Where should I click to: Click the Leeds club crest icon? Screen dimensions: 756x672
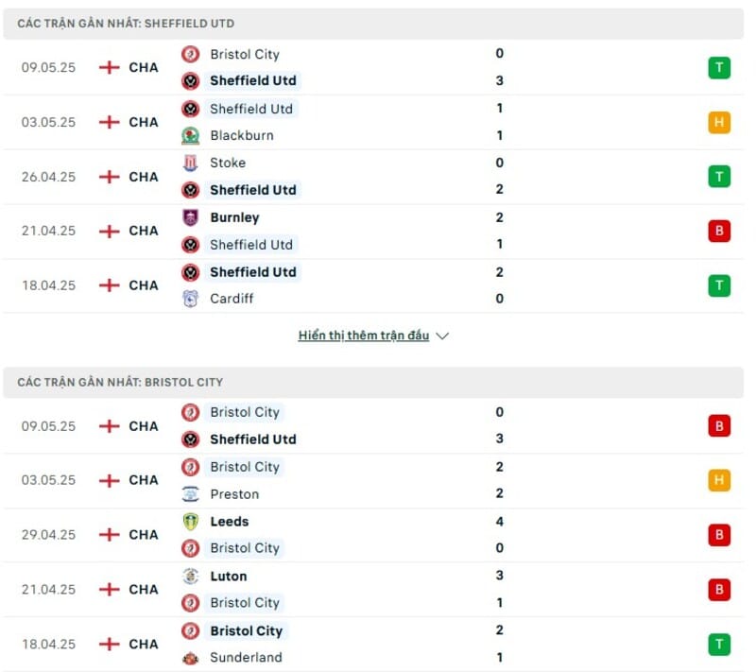(x=191, y=522)
